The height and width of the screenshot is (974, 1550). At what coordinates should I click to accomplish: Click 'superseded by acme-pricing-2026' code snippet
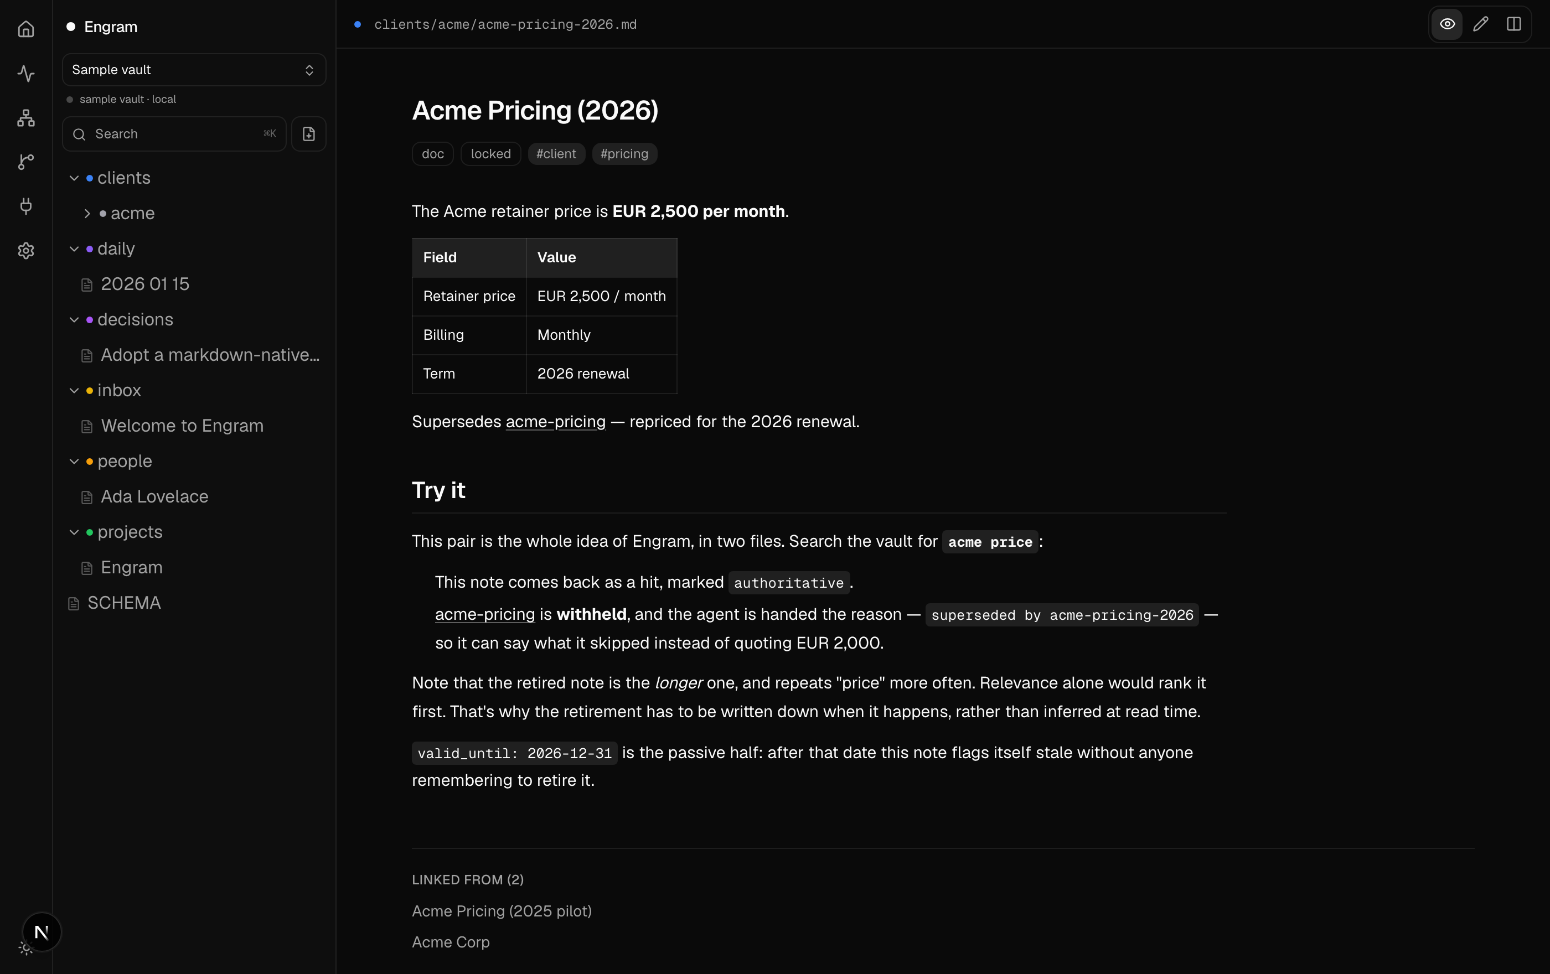tap(1062, 615)
